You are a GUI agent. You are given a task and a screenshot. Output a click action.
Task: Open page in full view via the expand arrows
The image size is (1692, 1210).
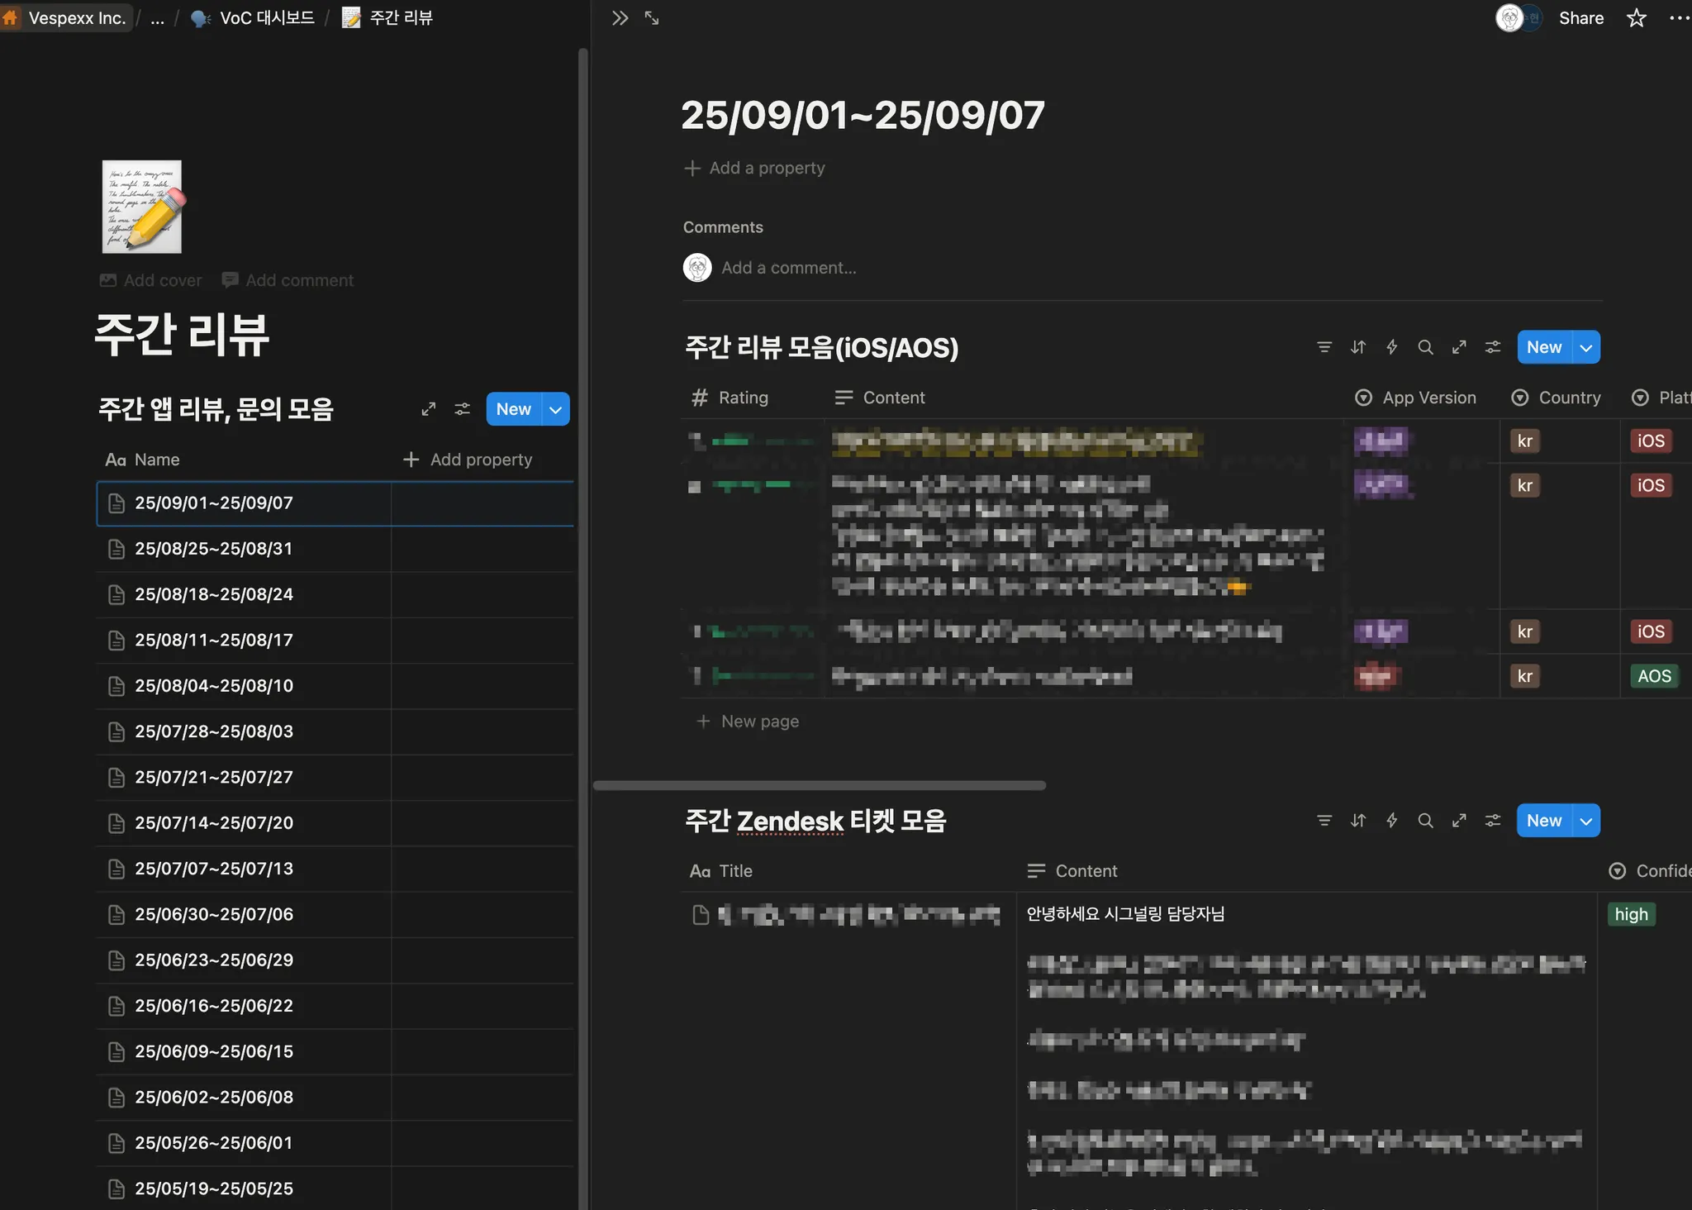[652, 18]
